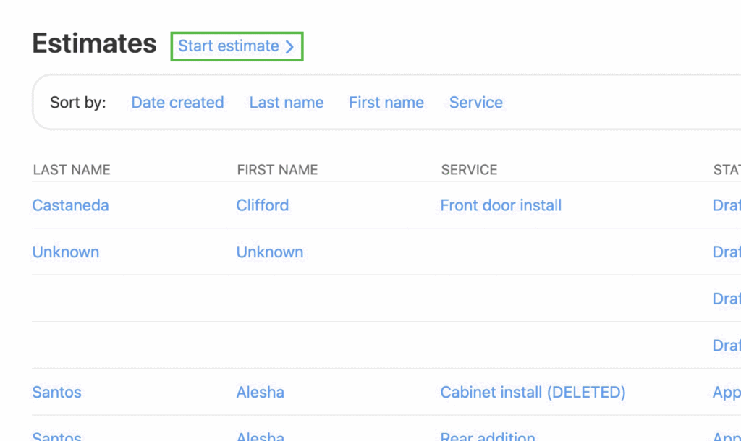741x441 pixels.
Task: Open Draft status in second blank row
Action: pyautogui.click(x=726, y=346)
